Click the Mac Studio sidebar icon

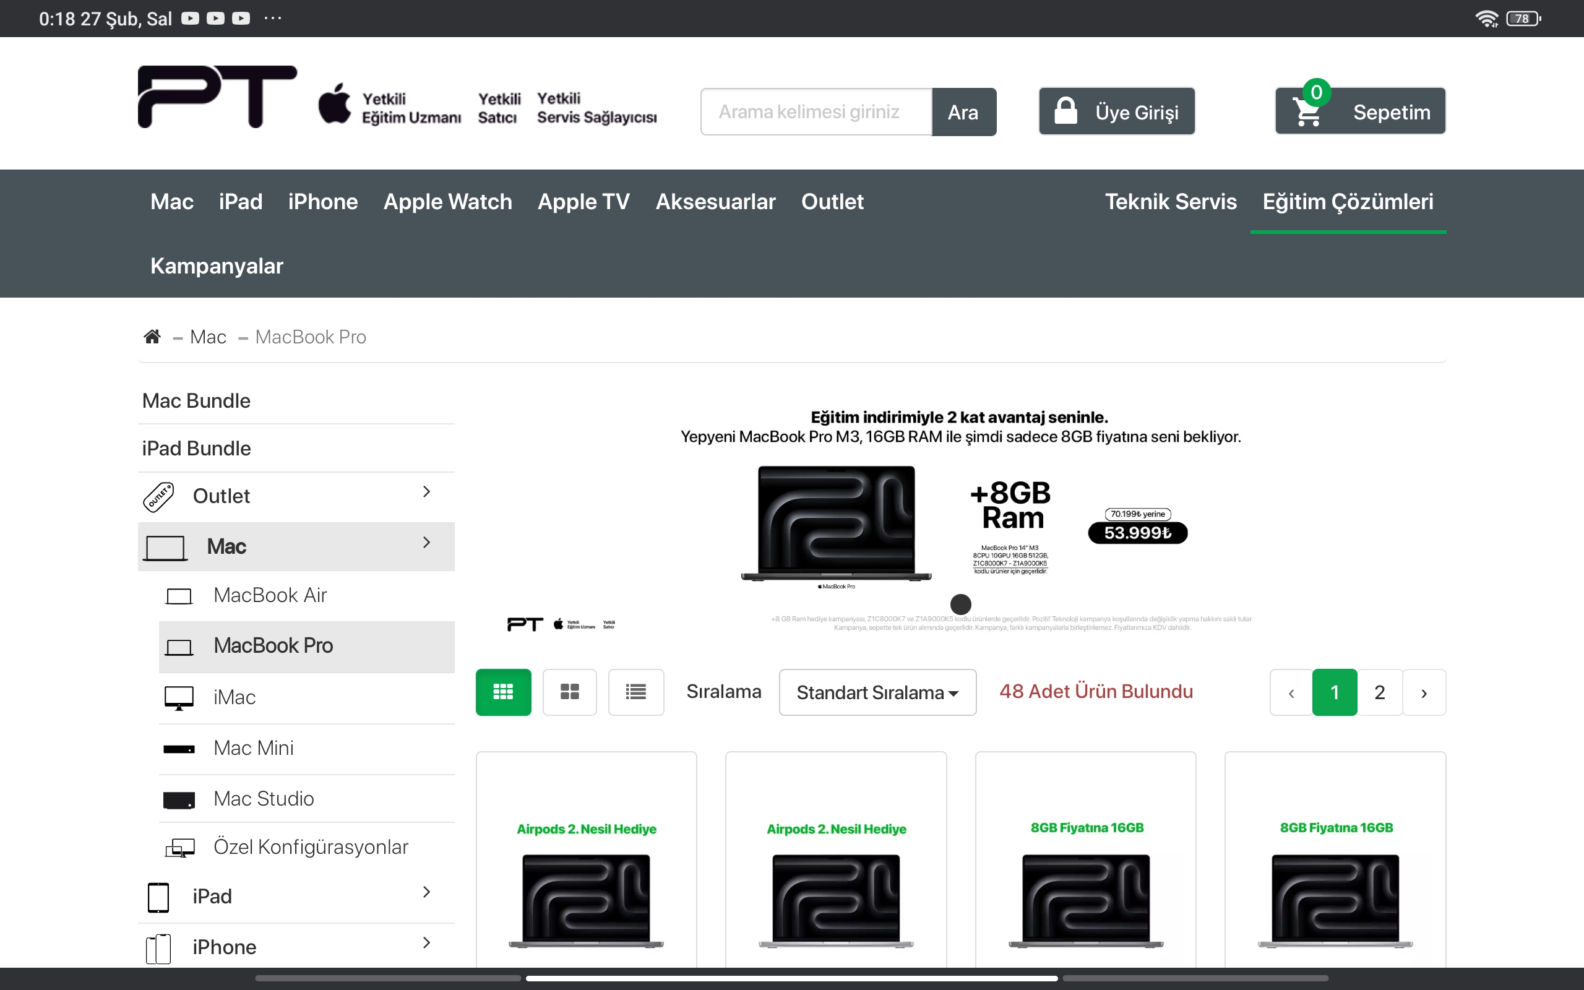[179, 799]
